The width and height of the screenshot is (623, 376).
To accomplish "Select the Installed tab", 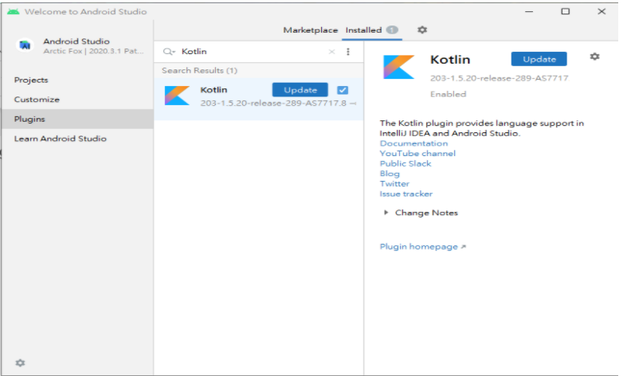I will click(363, 30).
